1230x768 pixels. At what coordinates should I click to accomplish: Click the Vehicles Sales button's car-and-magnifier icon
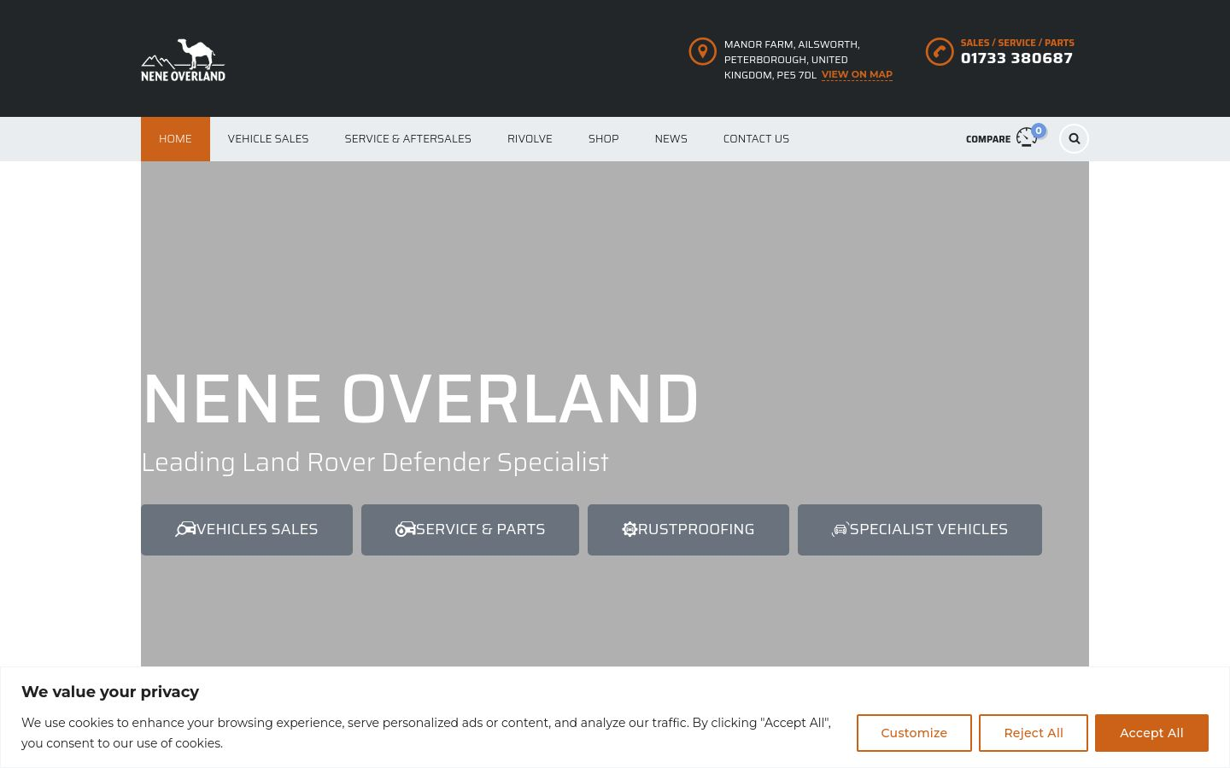(185, 529)
